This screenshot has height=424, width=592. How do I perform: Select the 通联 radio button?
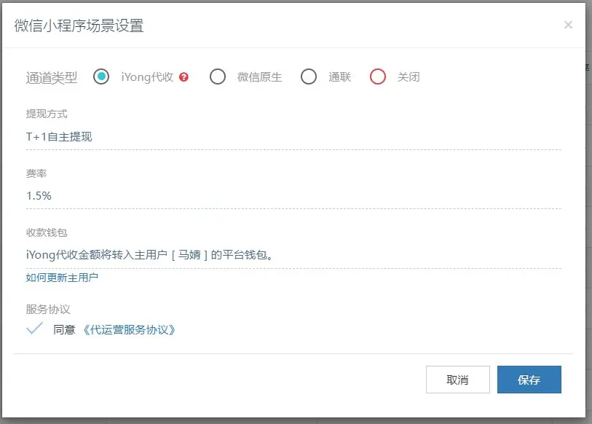309,76
